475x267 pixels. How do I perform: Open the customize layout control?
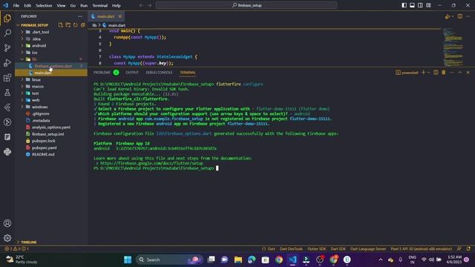(x=428, y=5)
